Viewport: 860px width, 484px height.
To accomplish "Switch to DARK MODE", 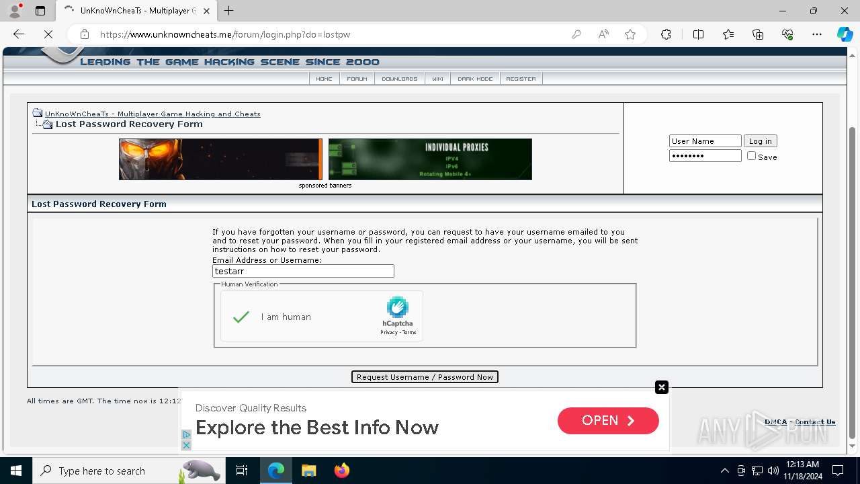I will pyautogui.click(x=475, y=79).
